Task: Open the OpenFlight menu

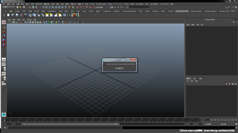Action: point(140,4)
